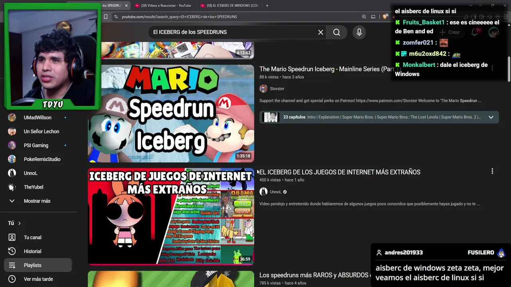Image resolution: width=511 pixels, height=287 pixels.
Task: Click the UMadWillson avatar icon
Action: (x=12, y=118)
